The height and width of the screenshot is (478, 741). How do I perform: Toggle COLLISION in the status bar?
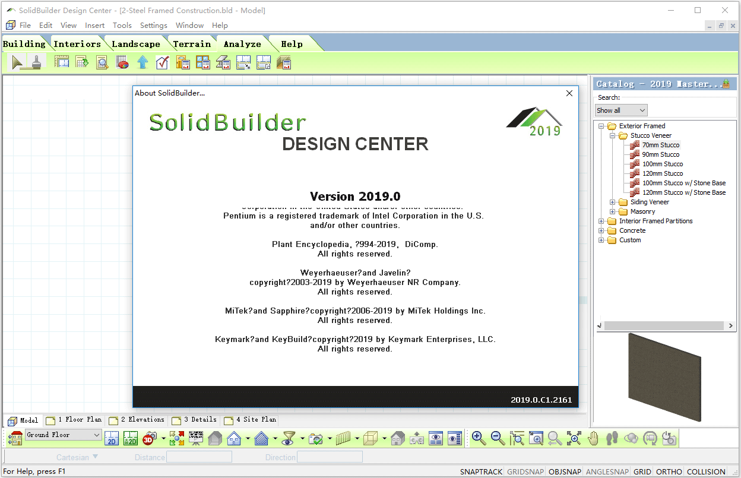click(x=706, y=472)
